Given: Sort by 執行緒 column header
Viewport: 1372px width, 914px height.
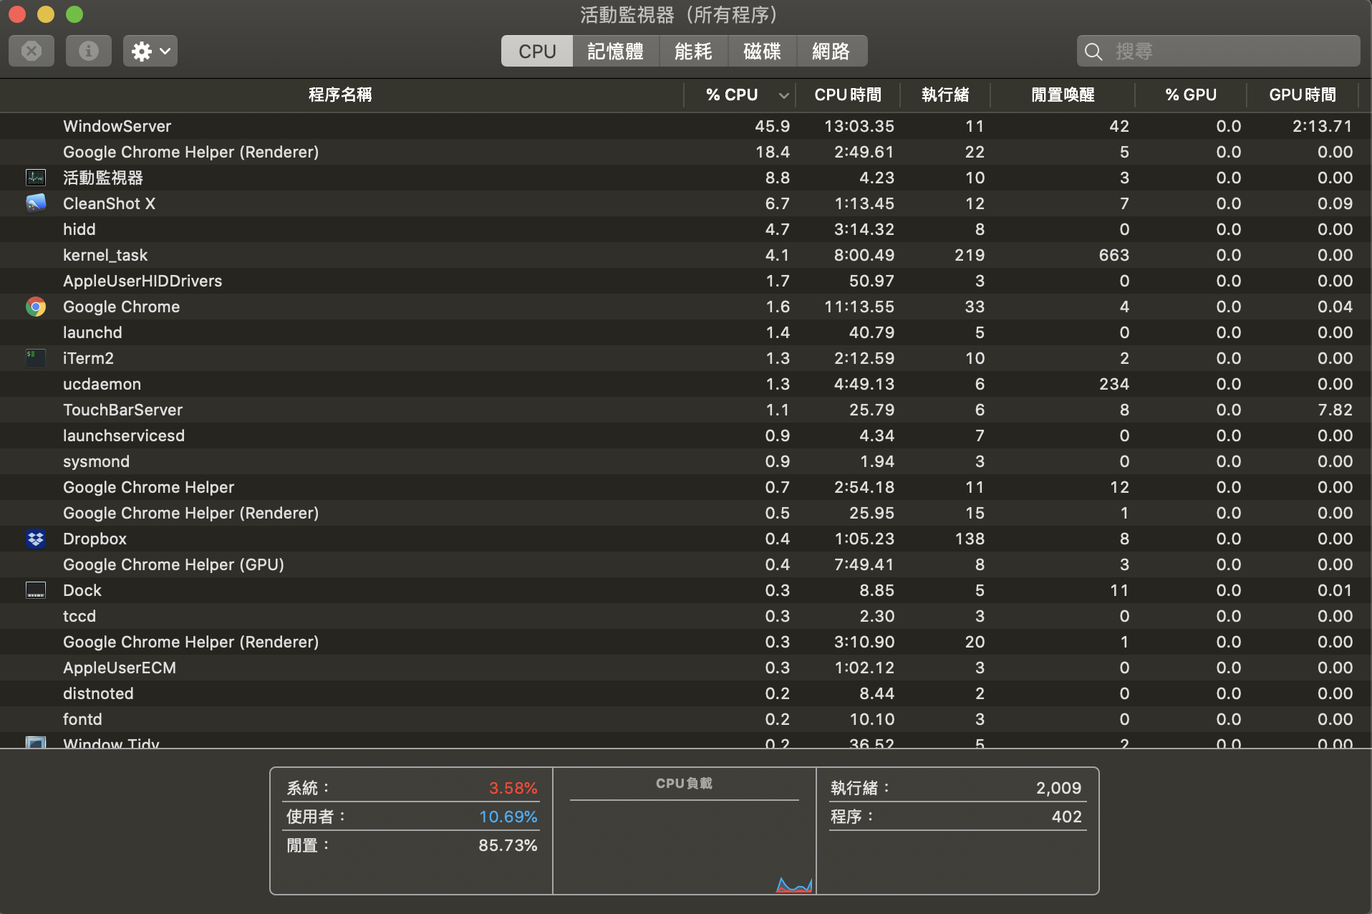Looking at the screenshot, I should 945,95.
